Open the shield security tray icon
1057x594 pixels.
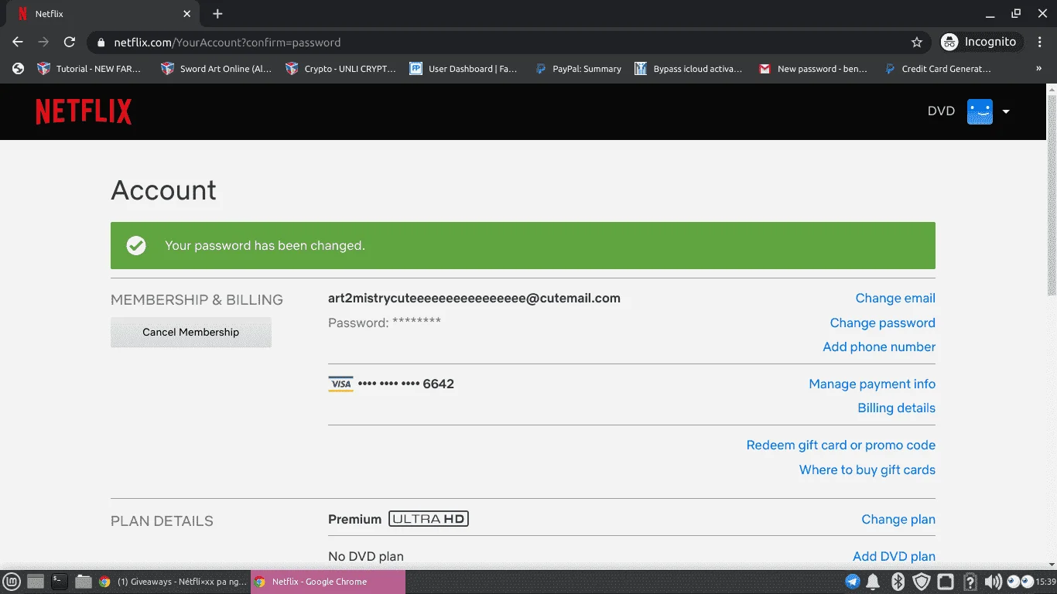pos(922,582)
